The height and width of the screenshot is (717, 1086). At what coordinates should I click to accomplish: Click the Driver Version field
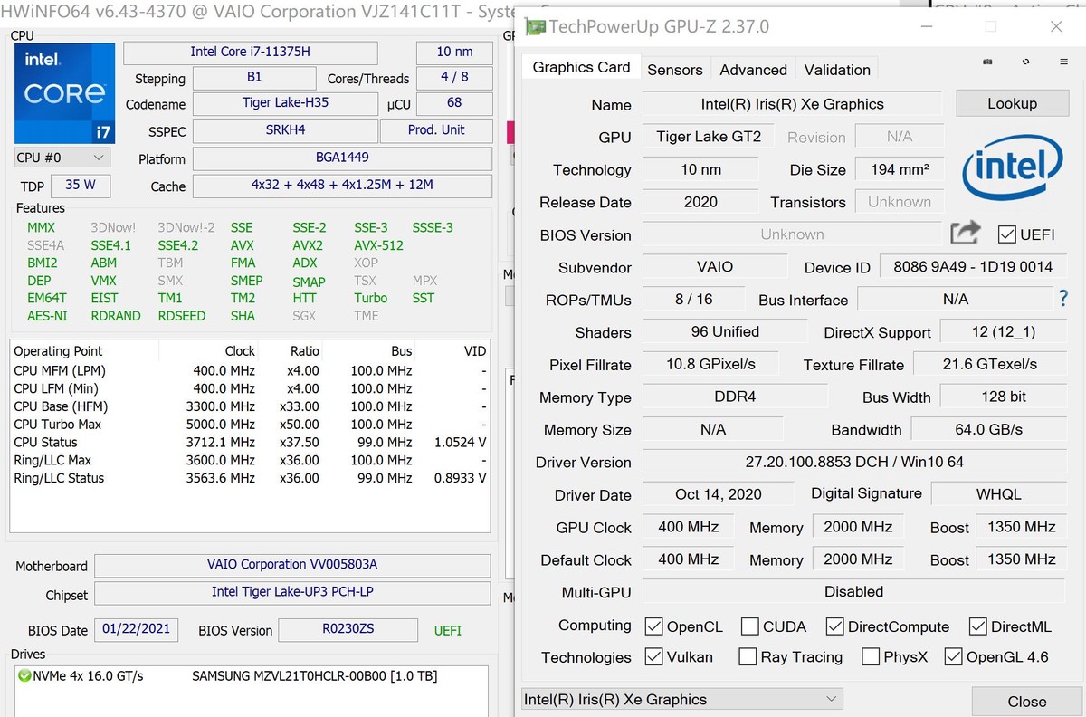pos(854,462)
